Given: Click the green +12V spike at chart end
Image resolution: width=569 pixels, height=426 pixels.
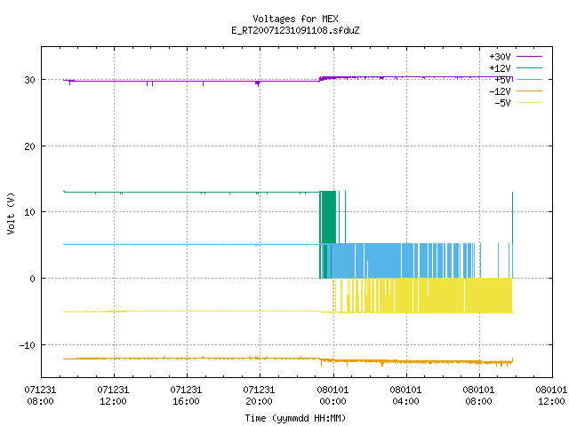Looking at the screenshot, I should [512, 217].
